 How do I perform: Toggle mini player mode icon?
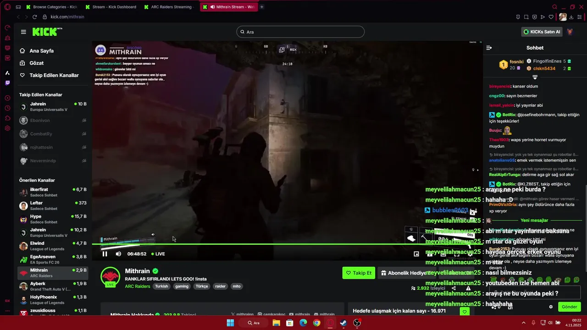[416, 254]
